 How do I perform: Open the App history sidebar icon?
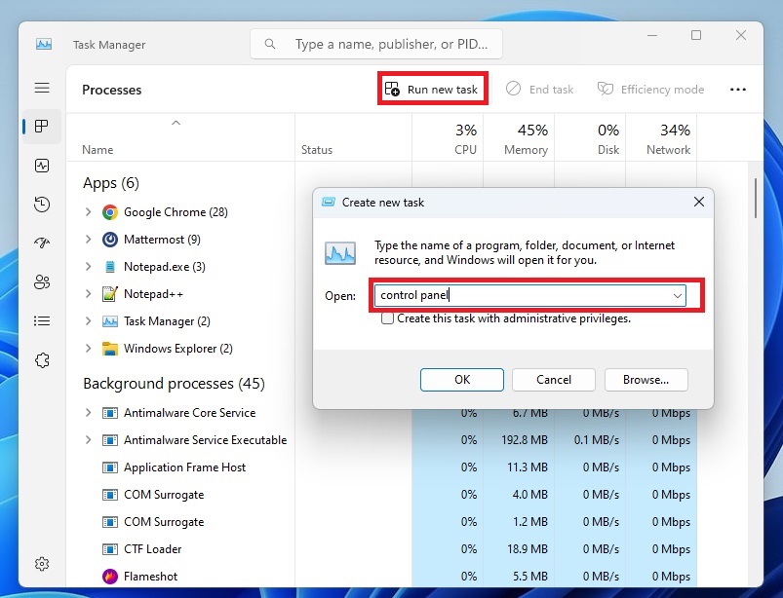click(x=42, y=205)
